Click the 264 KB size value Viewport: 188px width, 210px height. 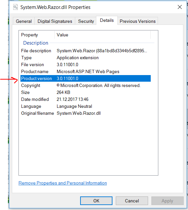click(x=63, y=92)
